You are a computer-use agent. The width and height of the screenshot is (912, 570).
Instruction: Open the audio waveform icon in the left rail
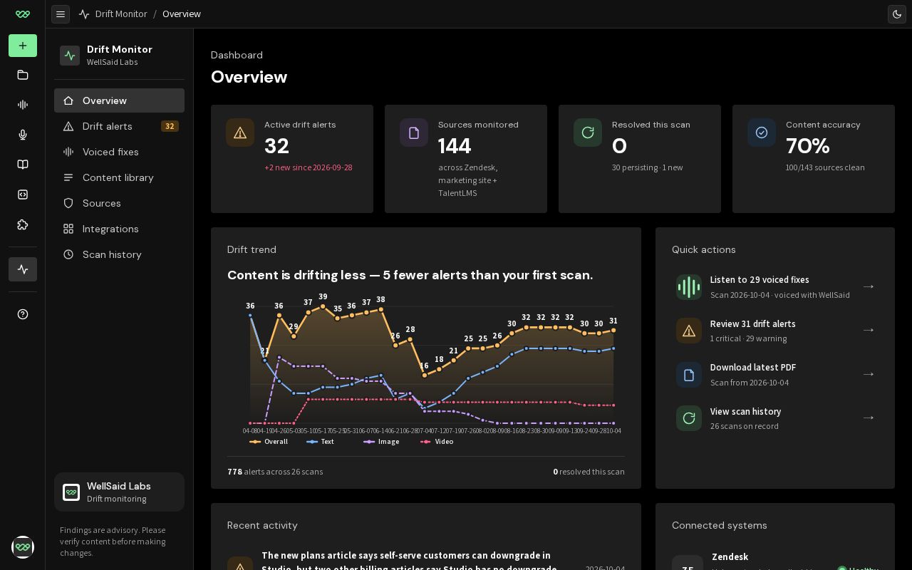[x=23, y=105]
